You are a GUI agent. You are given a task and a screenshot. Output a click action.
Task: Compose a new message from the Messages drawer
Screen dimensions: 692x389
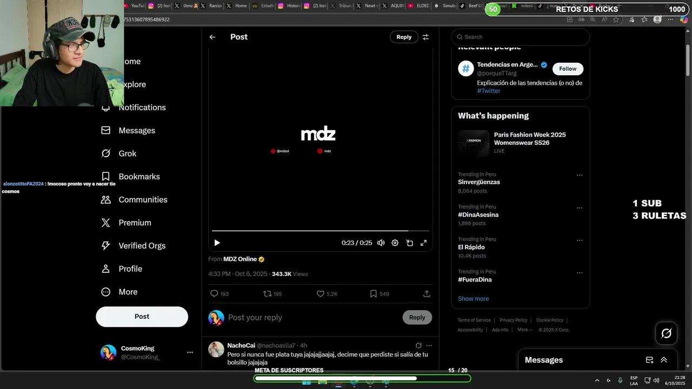pos(650,360)
